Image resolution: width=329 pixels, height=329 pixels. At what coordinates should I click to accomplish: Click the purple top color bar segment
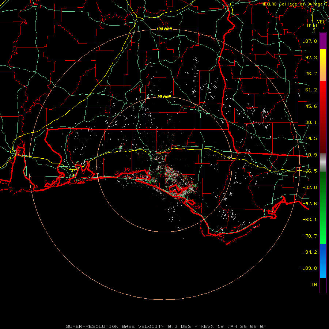[323, 41]
